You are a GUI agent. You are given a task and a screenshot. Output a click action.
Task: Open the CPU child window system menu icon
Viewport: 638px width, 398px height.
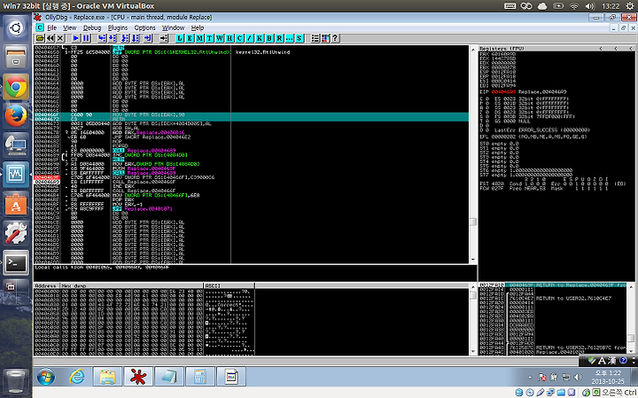[x=40, y=27]
